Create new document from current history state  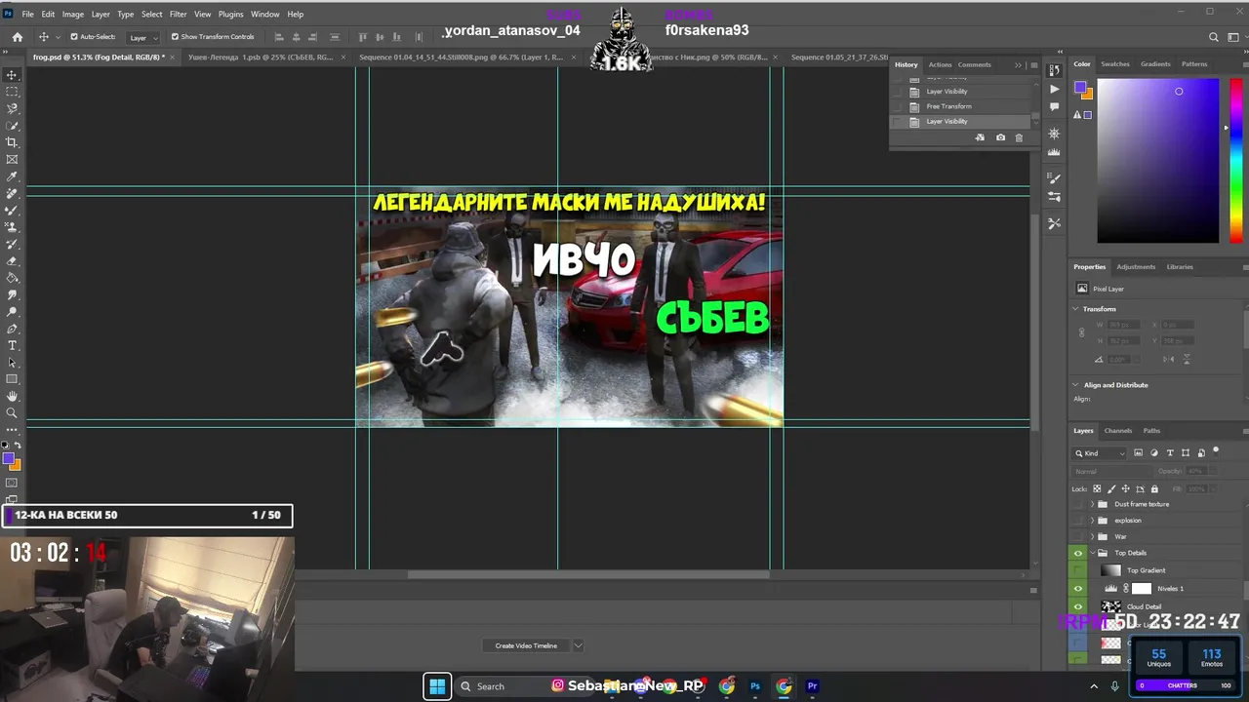coord(980,137)
